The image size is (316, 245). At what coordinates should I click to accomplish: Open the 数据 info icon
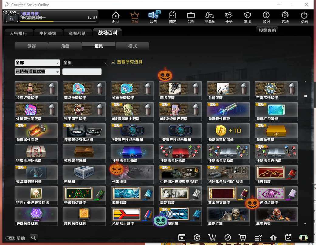(x=266, y=17)
